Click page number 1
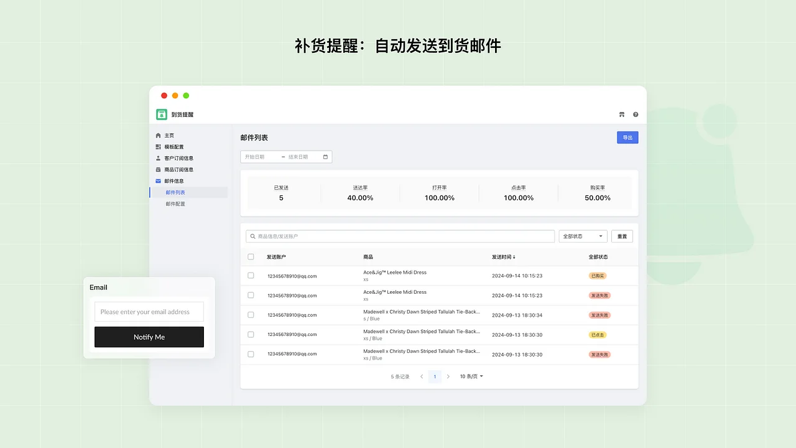 point(435,376)
